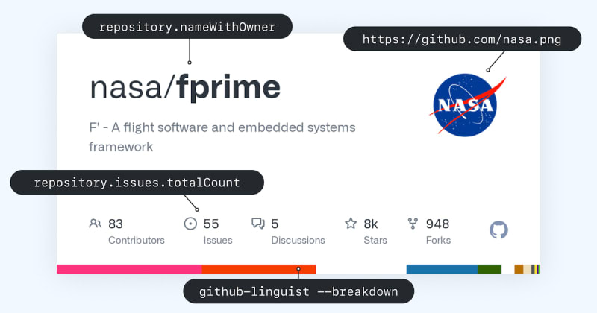Click the blue language bar segment

coord(441,269)
